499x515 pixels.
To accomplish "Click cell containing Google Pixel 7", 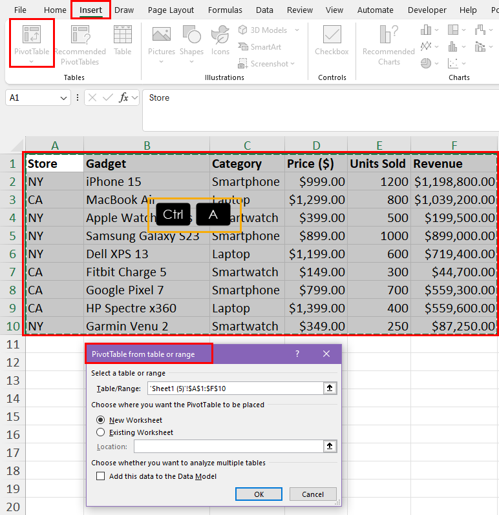I will pos(147,290).
